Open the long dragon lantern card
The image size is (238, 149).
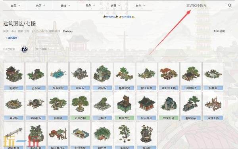[x=14, y=136]
